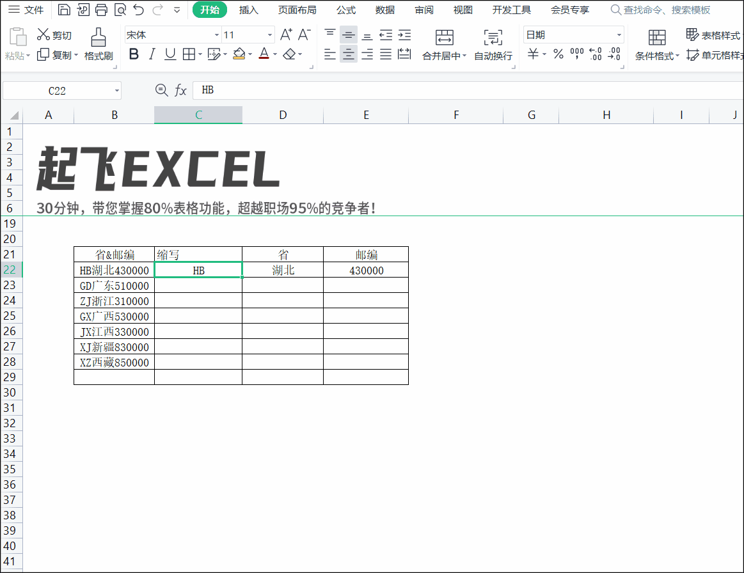Viewport: 744px width, 573px height.
Task: Switch to the 页面布局 tab
Action: [297, 10]
